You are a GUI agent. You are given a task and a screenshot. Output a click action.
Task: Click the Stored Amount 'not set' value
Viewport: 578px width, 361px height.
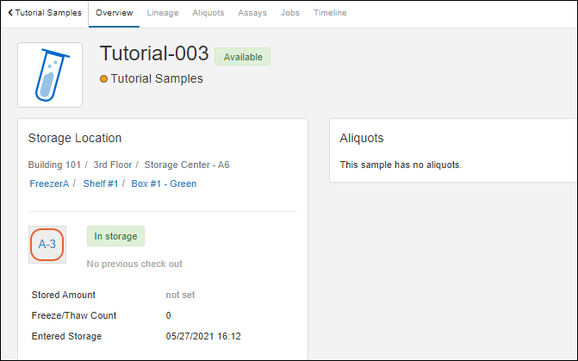tap(181, 295)
